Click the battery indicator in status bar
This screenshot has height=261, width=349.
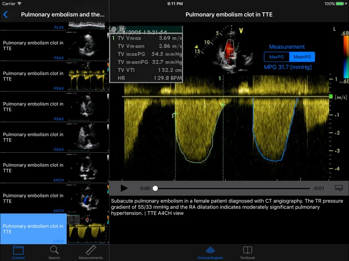(341, 4)
